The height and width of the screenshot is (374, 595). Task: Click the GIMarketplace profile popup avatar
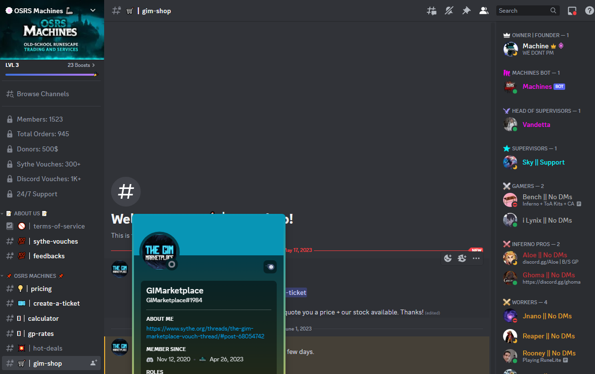click(x=159, y=251)
